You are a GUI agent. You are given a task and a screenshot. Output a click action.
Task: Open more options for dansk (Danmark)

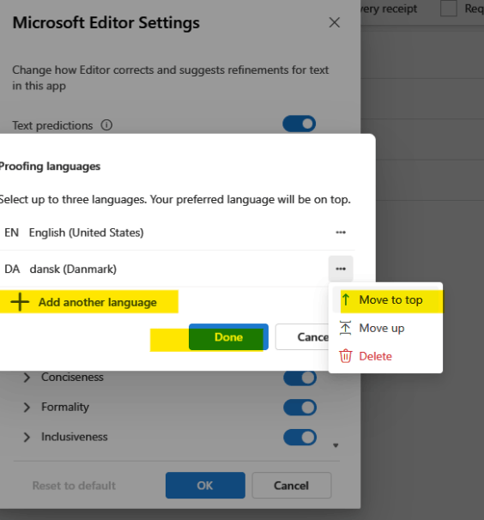(x=341, y=269)
